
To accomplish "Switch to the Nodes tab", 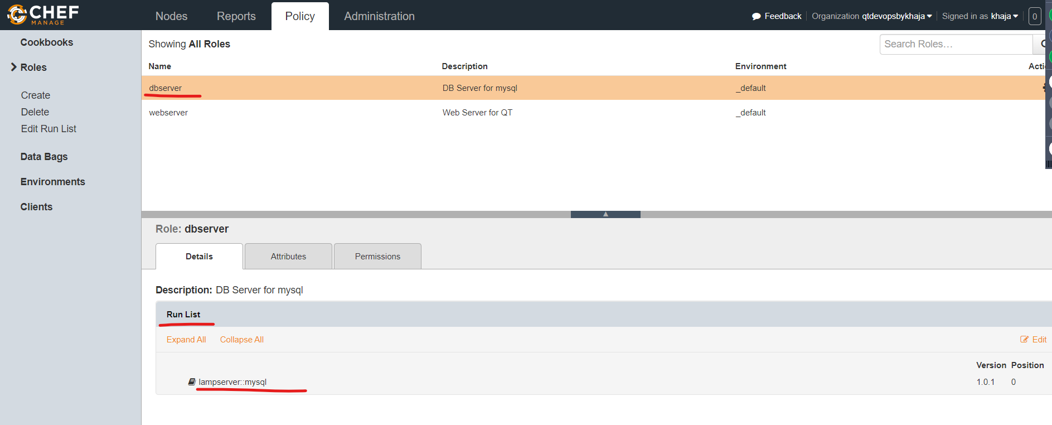I will tap(172, 16).
